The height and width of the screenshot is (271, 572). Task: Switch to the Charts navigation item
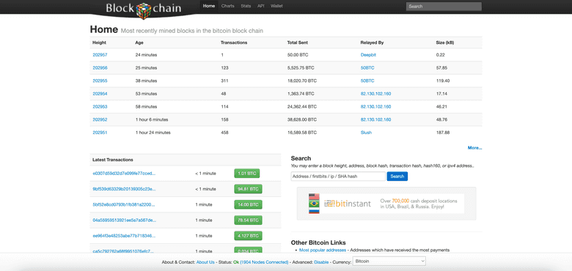(227, 6)
